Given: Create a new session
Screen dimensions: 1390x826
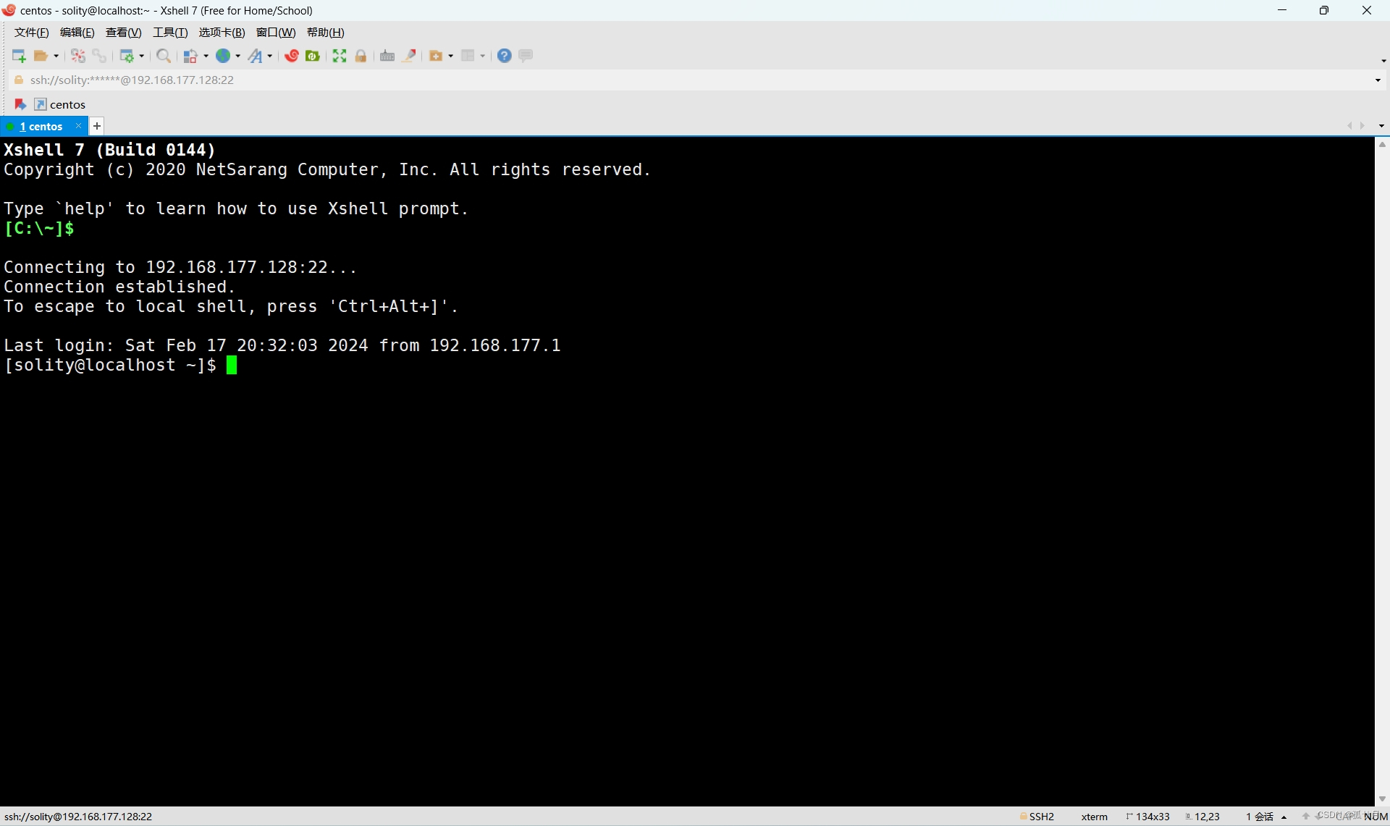Looking at the screenshot, I should coord(19,56).
